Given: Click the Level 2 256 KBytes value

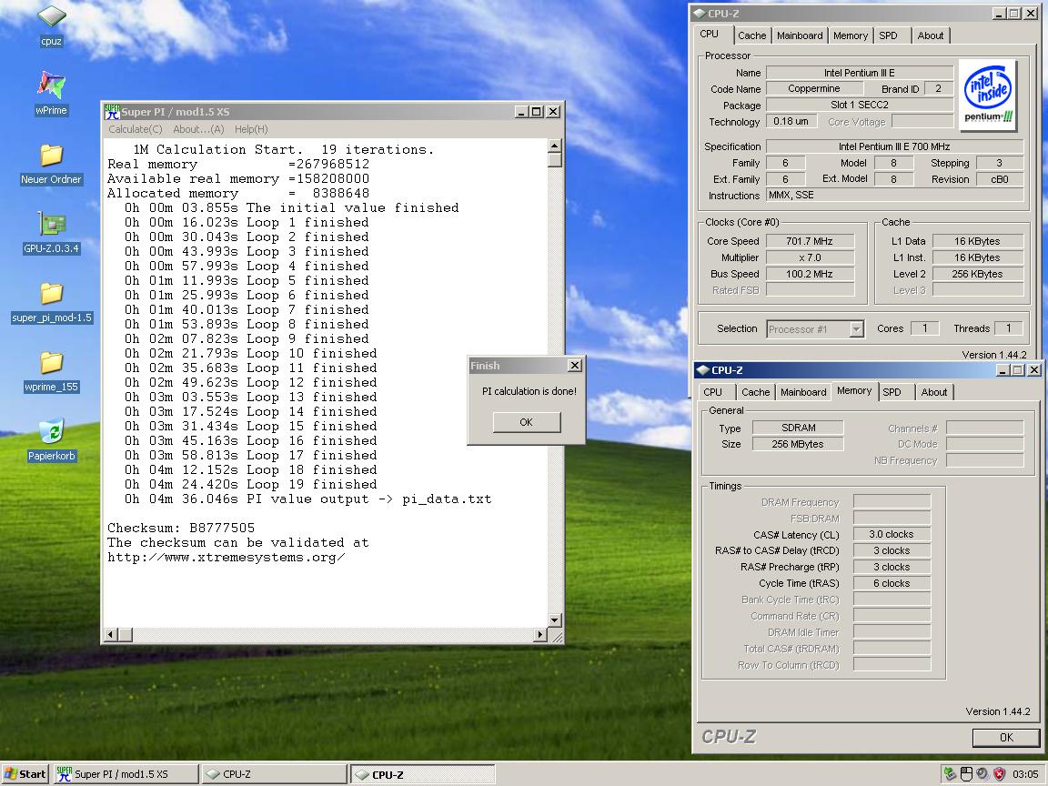Looking at the screenshot, I should point(978,274).
